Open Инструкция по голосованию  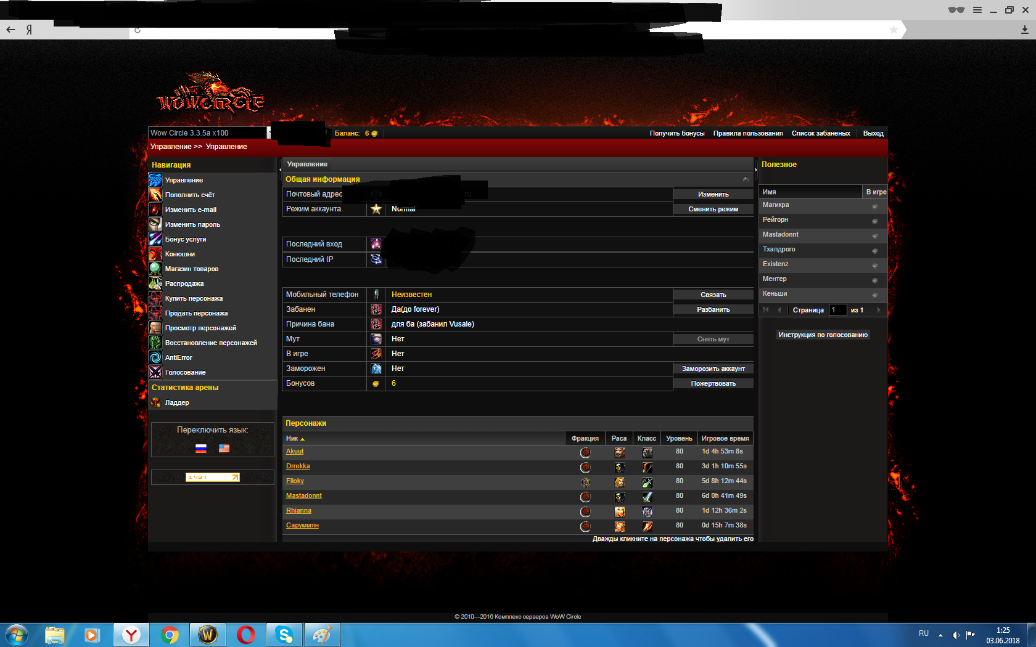pyautogui.click(x=823, y=335)
